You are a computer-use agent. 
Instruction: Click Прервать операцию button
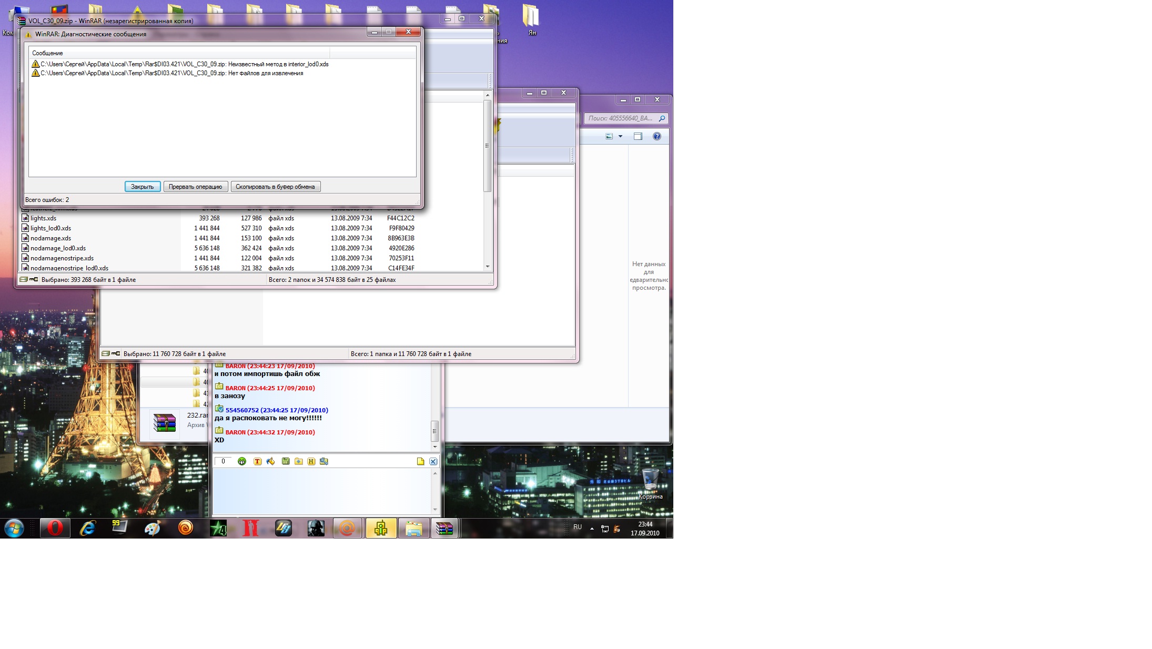point(195,187)
